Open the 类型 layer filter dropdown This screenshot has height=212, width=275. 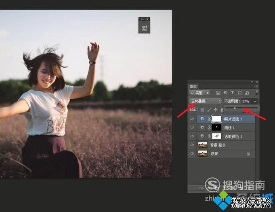pyautogui.click(x=199, y=93)
